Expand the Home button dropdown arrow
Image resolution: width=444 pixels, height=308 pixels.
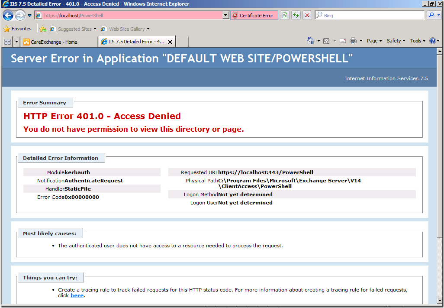(319, 41)
